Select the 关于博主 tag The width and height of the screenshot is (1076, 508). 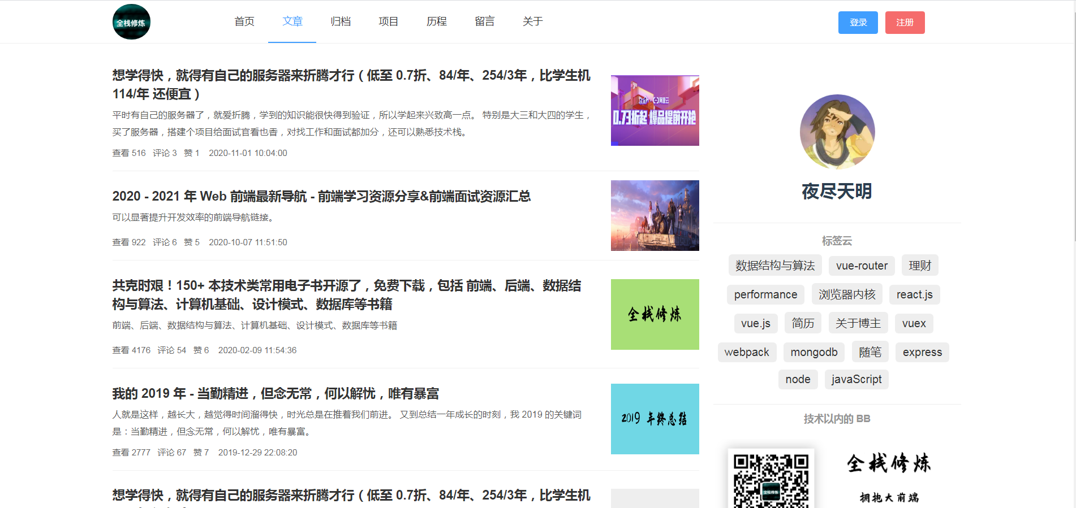tap(858, 323)
